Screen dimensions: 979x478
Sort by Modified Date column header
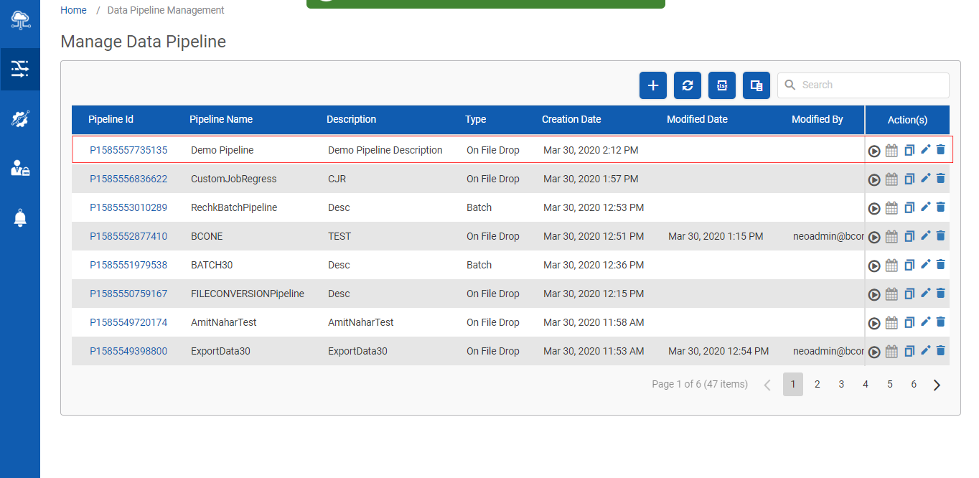pyautogui.click(x=697, y=119)
